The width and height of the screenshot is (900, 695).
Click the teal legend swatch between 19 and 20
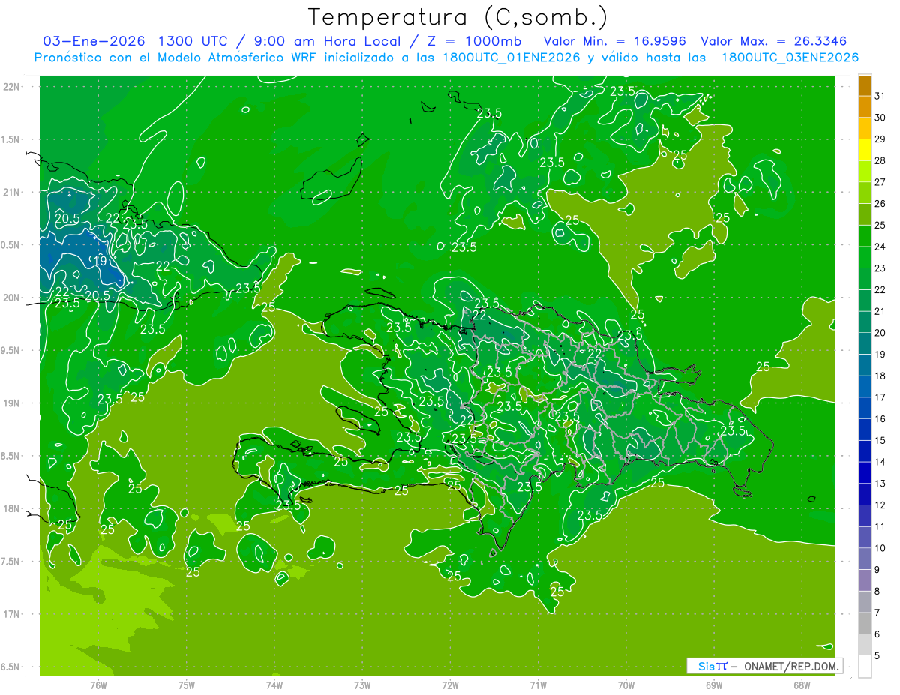[x=865, y=343]
